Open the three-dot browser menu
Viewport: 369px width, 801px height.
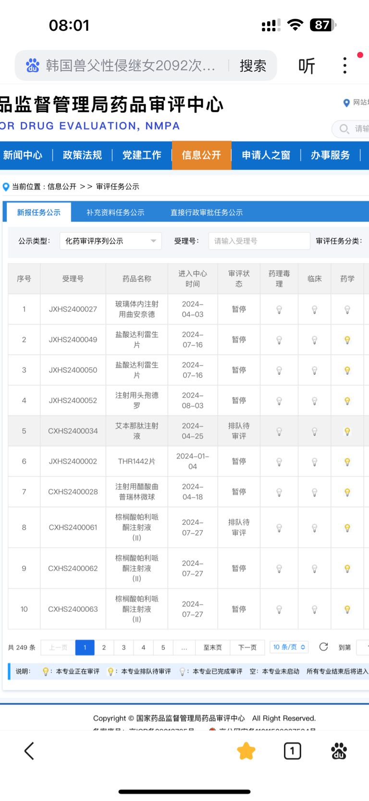pos(345,65)
